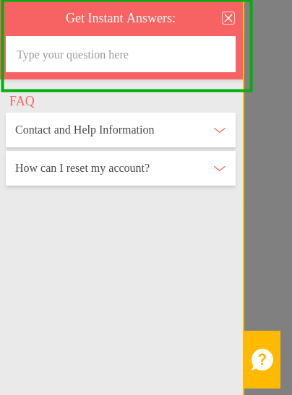The image size is (292, 395).
Task: Close the Get Instant Answers panel
Action: coord(228,18)
